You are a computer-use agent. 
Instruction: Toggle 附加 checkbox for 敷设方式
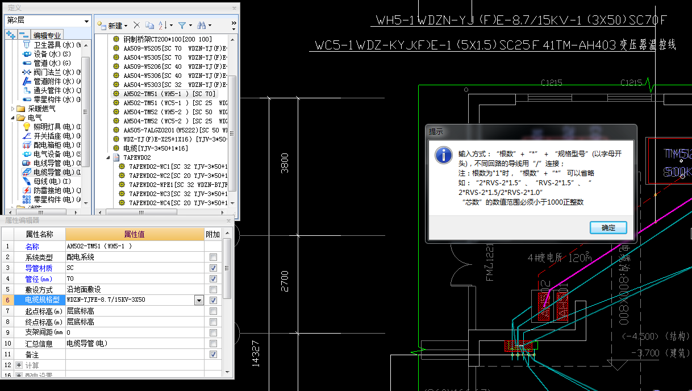(213, 290)
